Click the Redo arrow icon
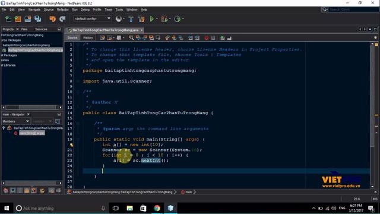 coord(62,19)
